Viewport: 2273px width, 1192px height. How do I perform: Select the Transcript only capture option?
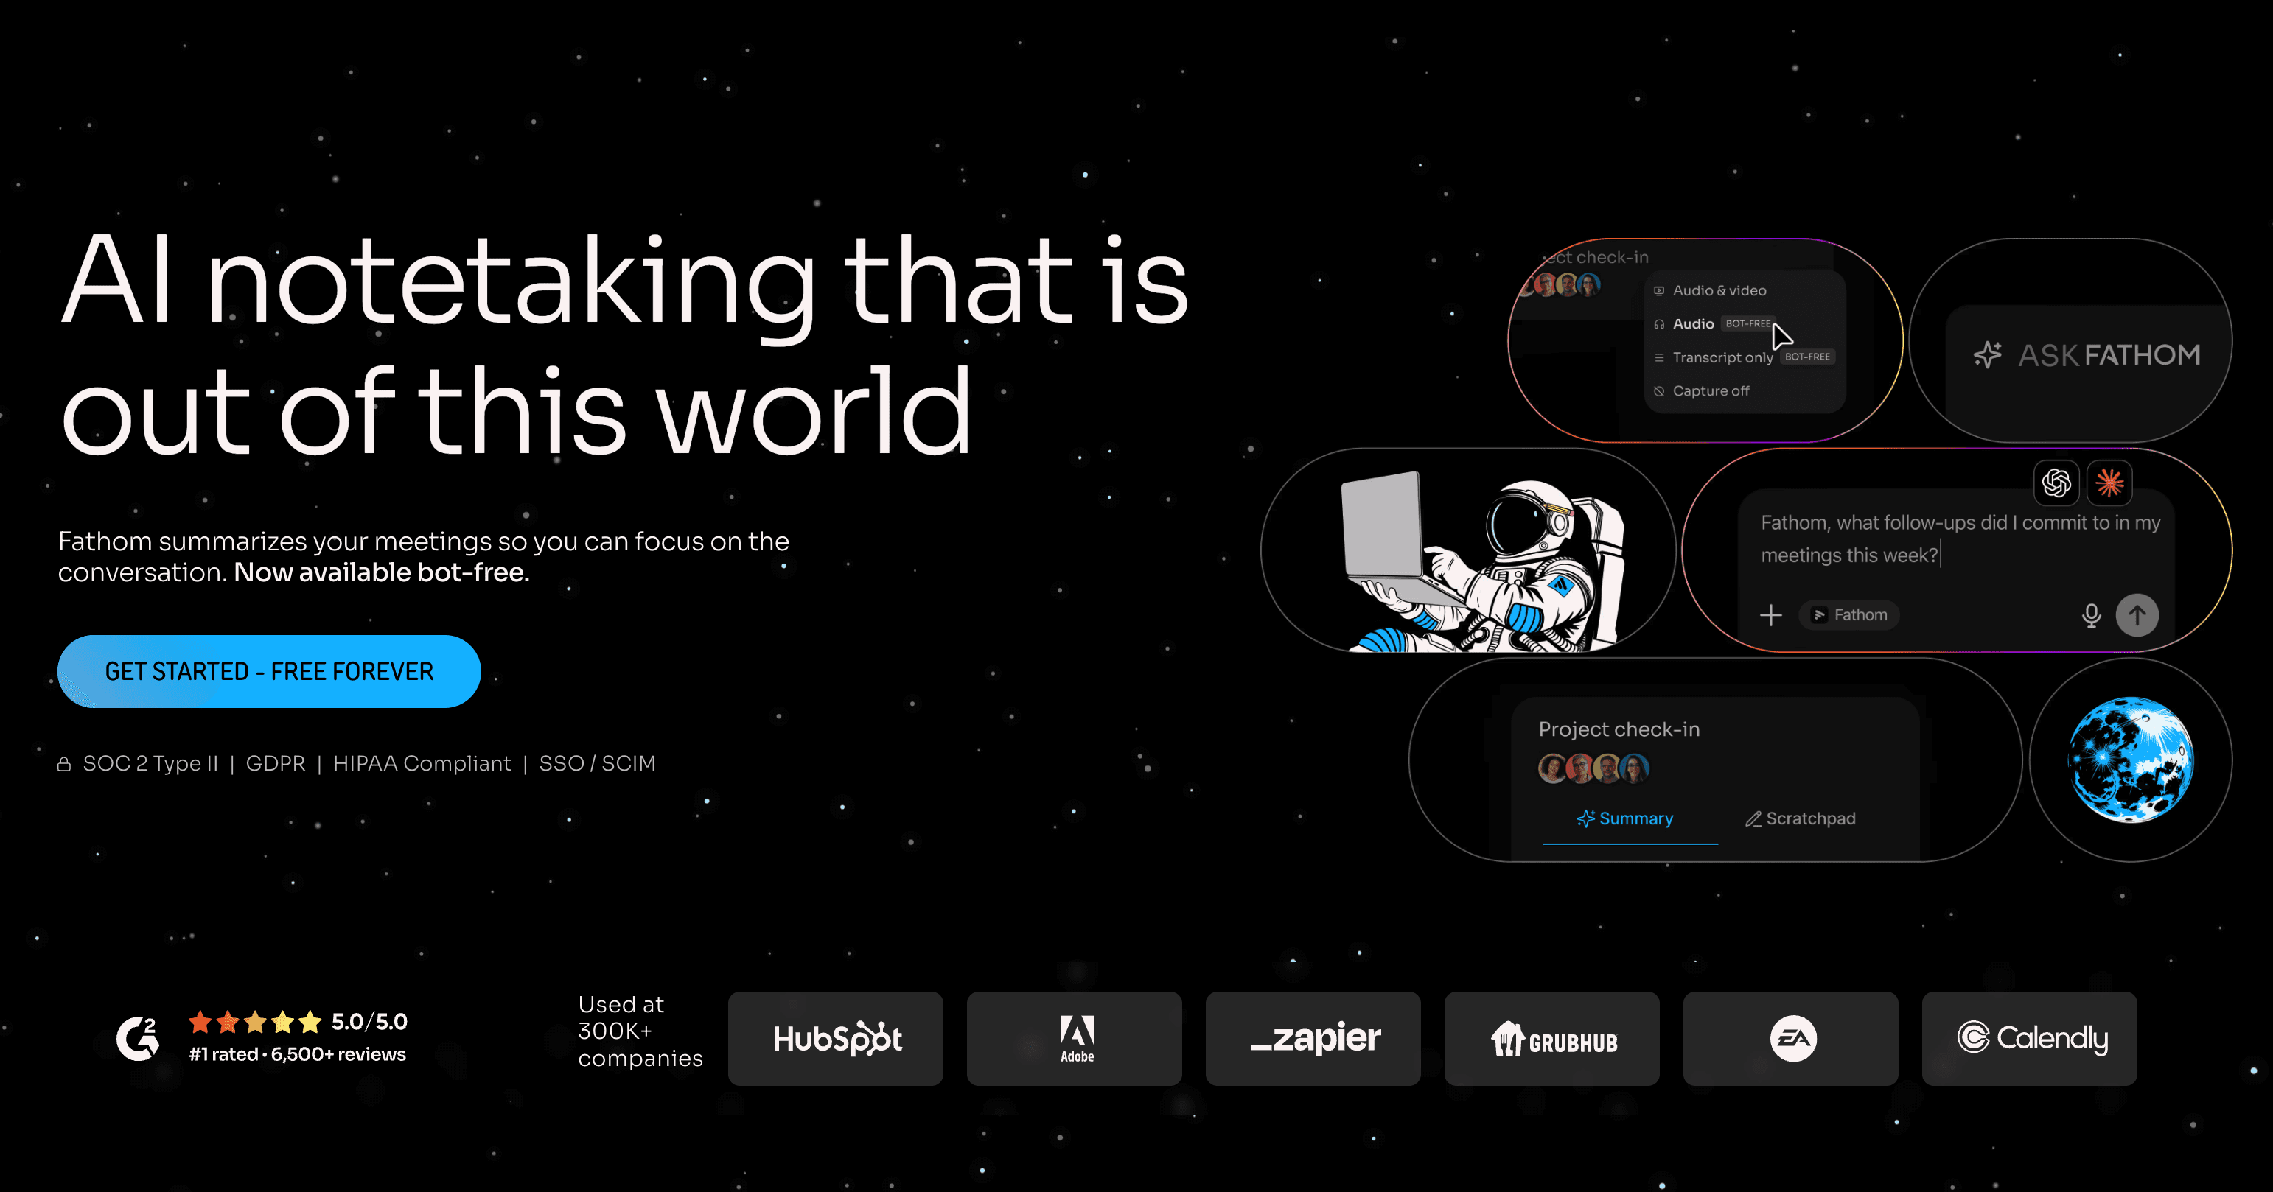coord(1745,357)
